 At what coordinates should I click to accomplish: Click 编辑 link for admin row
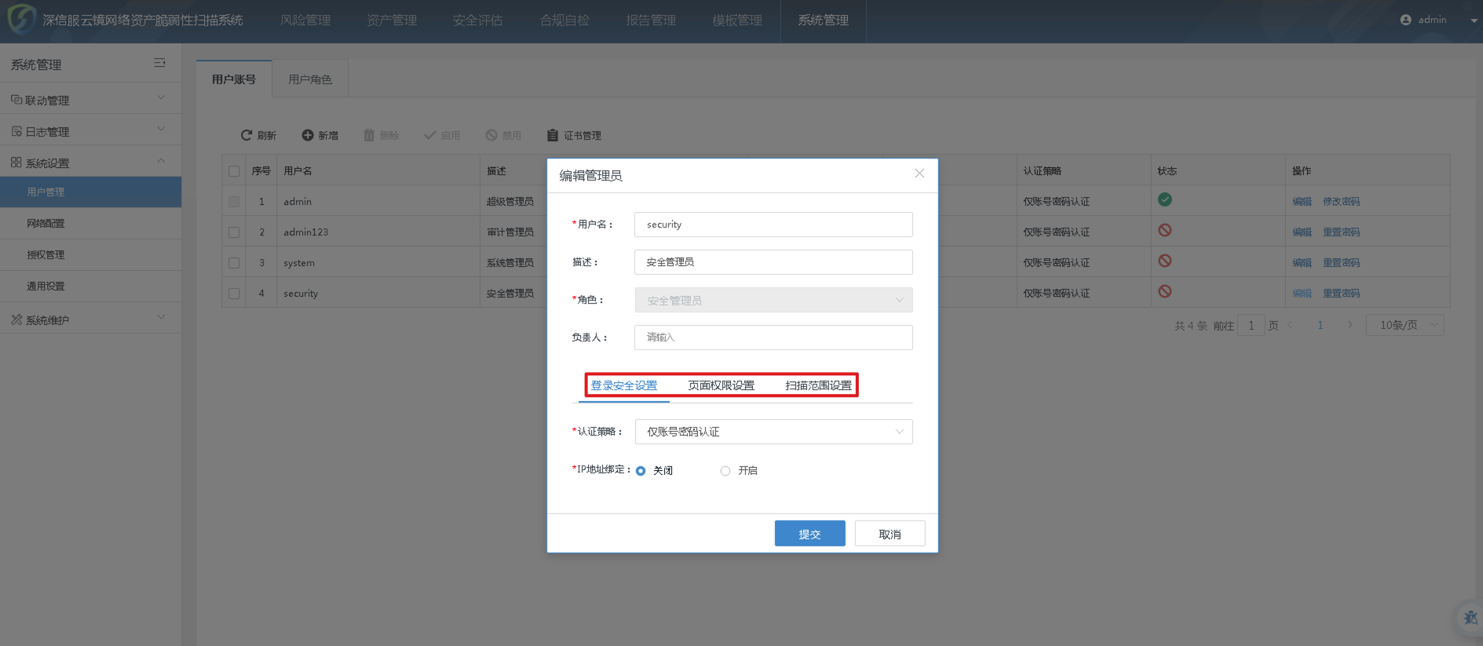1302,202
